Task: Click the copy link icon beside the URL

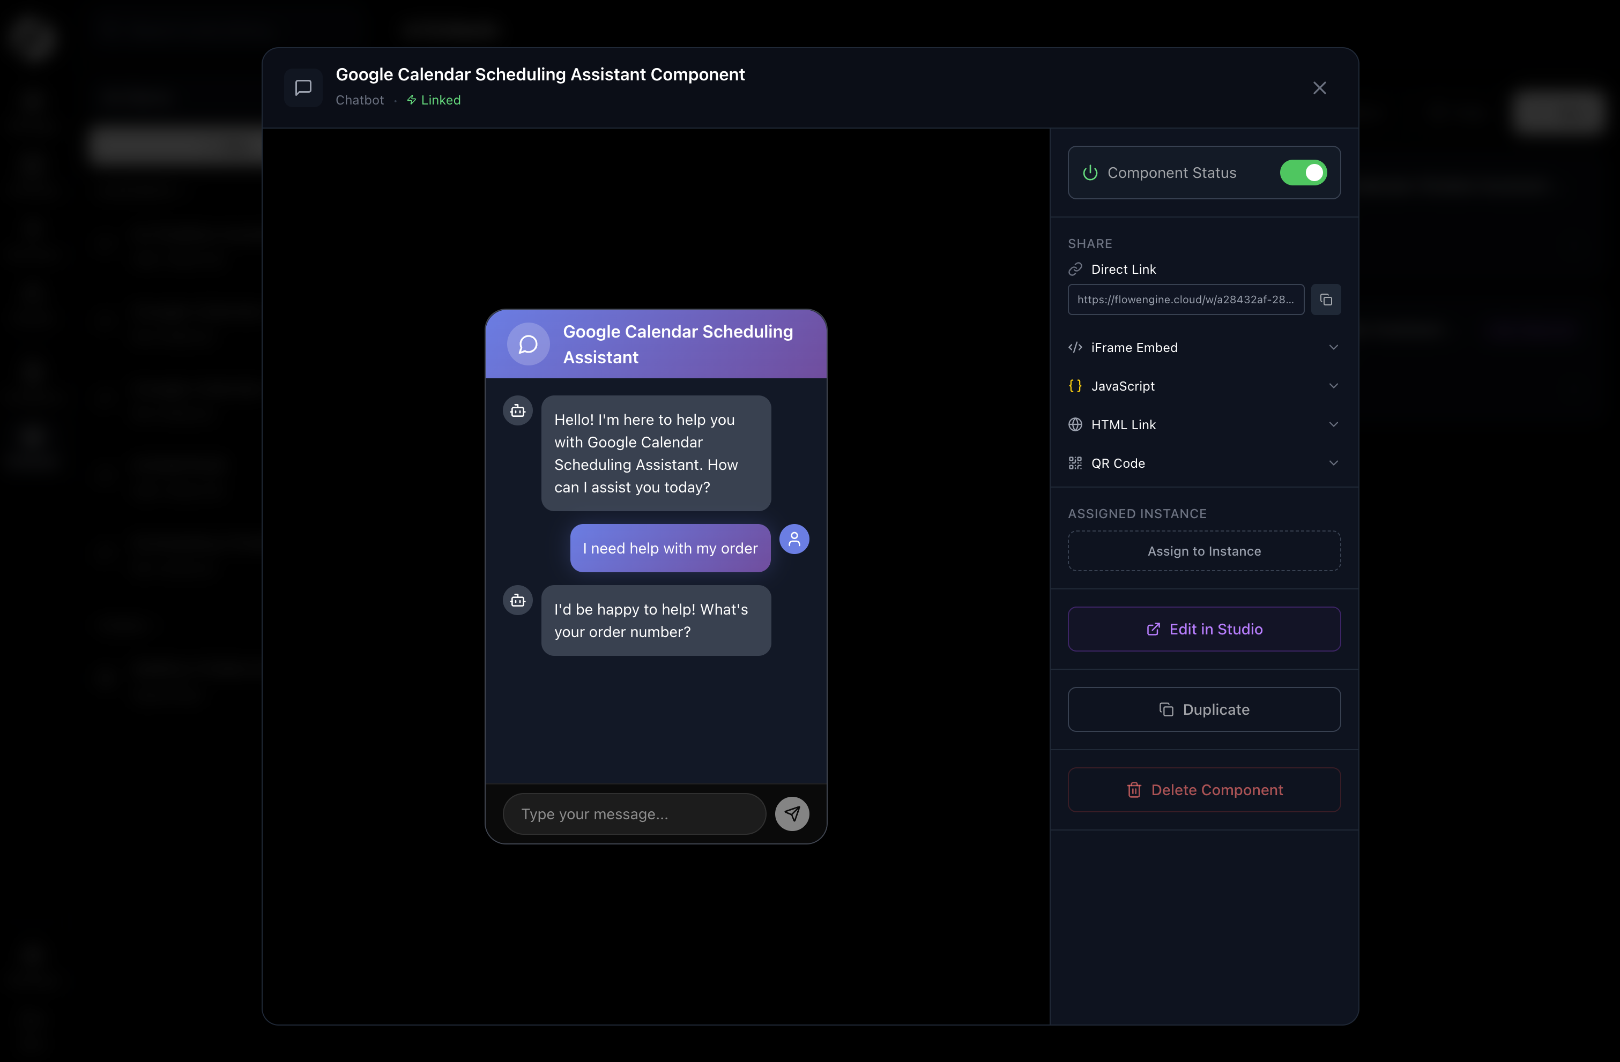Action: [x=1326, y=300]
